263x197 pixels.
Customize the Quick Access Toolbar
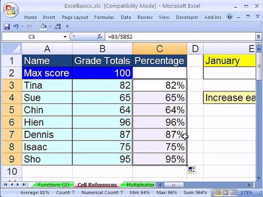point(67,26)
